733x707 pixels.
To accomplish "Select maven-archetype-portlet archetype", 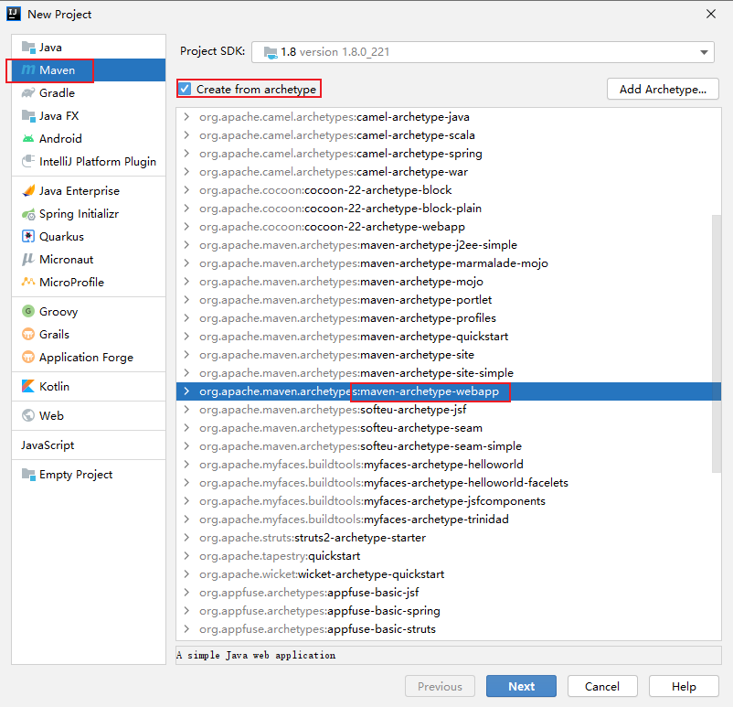I will coord(449,300).
